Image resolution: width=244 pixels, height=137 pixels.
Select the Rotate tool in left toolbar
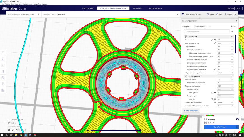pyautogui.click(x=3, y=65)
